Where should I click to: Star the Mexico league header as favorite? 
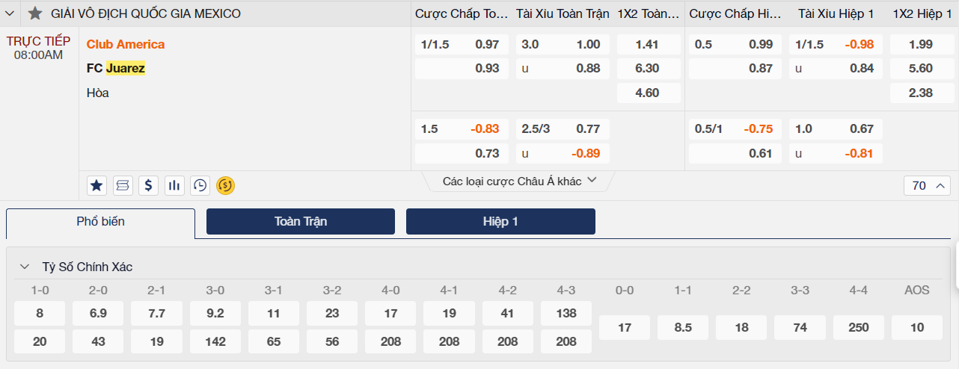coord(34,13)
